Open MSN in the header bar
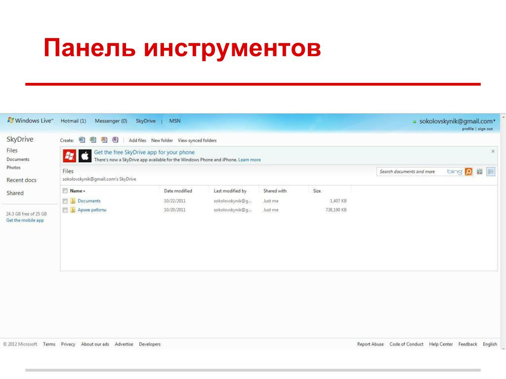Image resolution: width=506 pixels, height=379 pixels. 175,121
